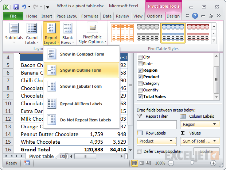Click the Excel application icon in title bar
The height and width of the screenshot is (170, 226).
point(6,7)
